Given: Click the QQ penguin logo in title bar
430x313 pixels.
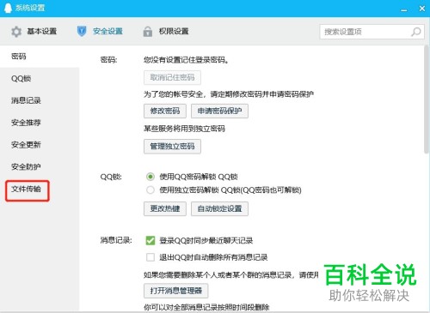Looking at the screenshot, I should coord(8,8).
